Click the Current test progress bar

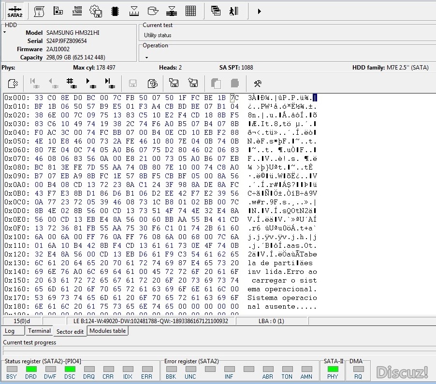[x=219, y=349]
